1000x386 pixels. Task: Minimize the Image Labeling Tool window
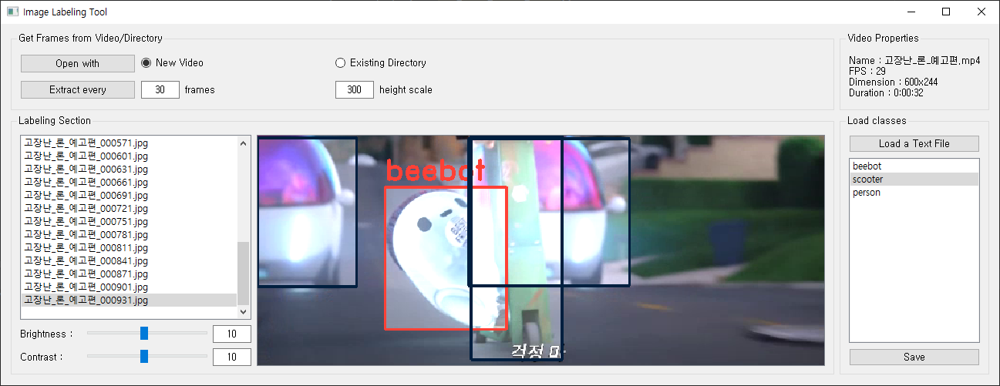[911, 12]
